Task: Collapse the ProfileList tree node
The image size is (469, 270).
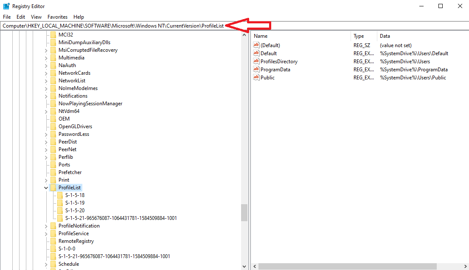Action: point(46,188)
